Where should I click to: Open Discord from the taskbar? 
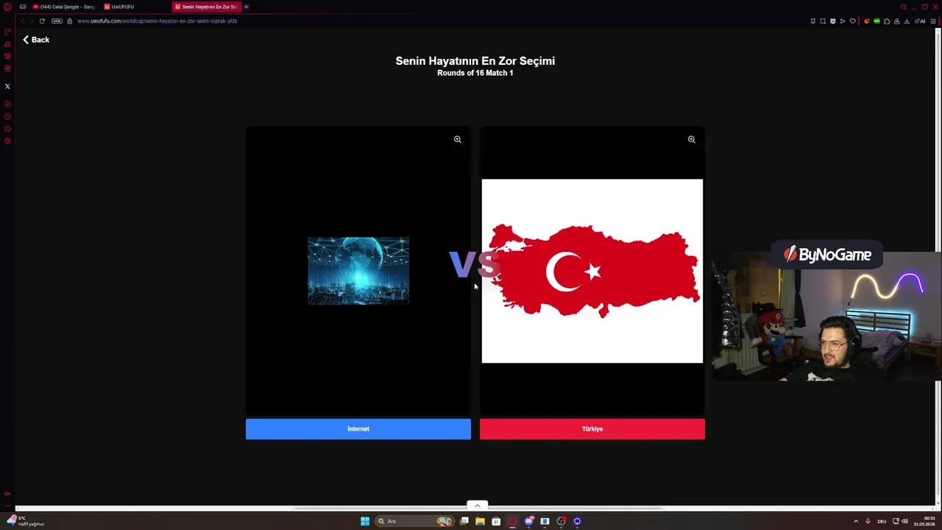[528, 521]
